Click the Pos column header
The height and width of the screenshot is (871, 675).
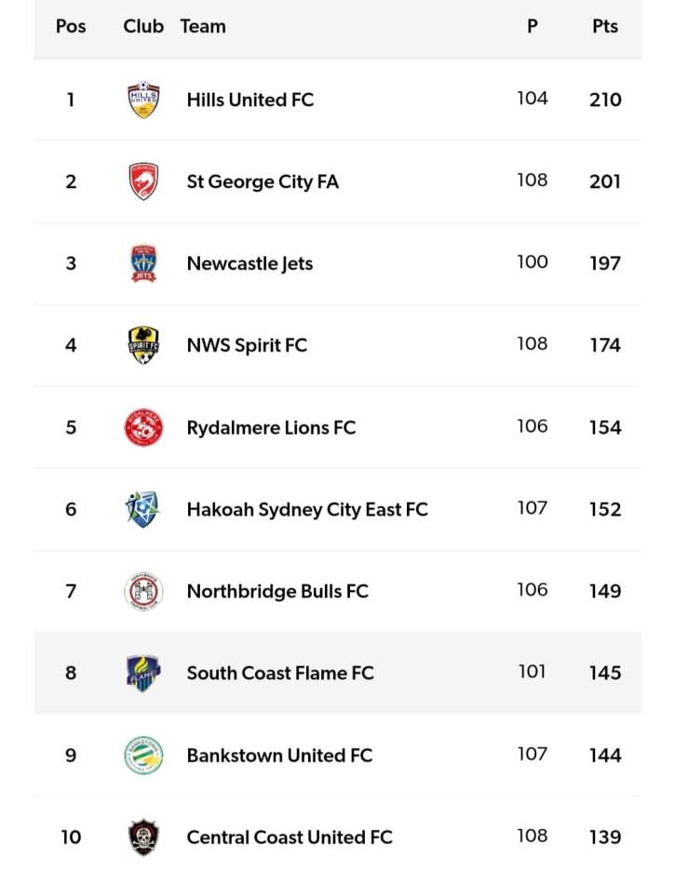[x=71, y=26]
